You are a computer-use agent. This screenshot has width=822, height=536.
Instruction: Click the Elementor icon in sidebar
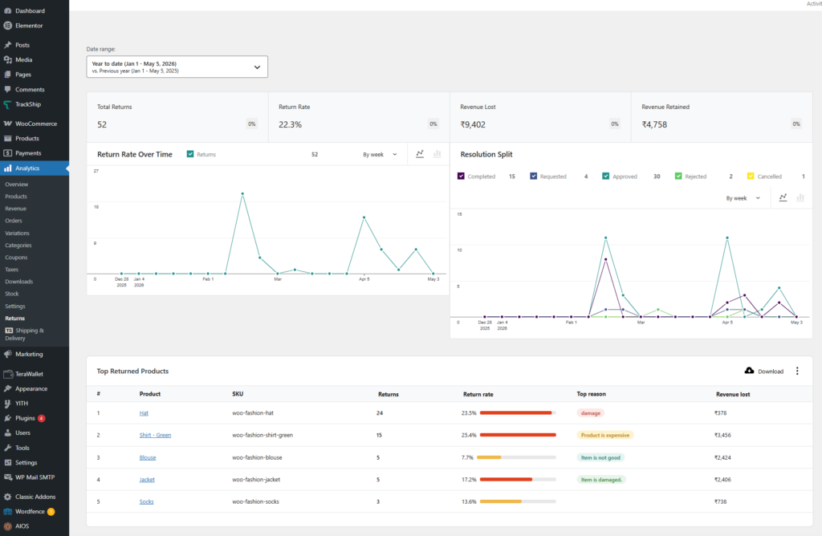(x=8, y=26)
